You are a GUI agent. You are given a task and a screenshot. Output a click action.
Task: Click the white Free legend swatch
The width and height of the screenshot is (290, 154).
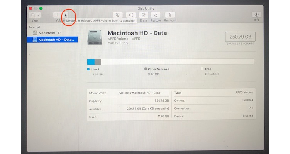pos(202,69)
